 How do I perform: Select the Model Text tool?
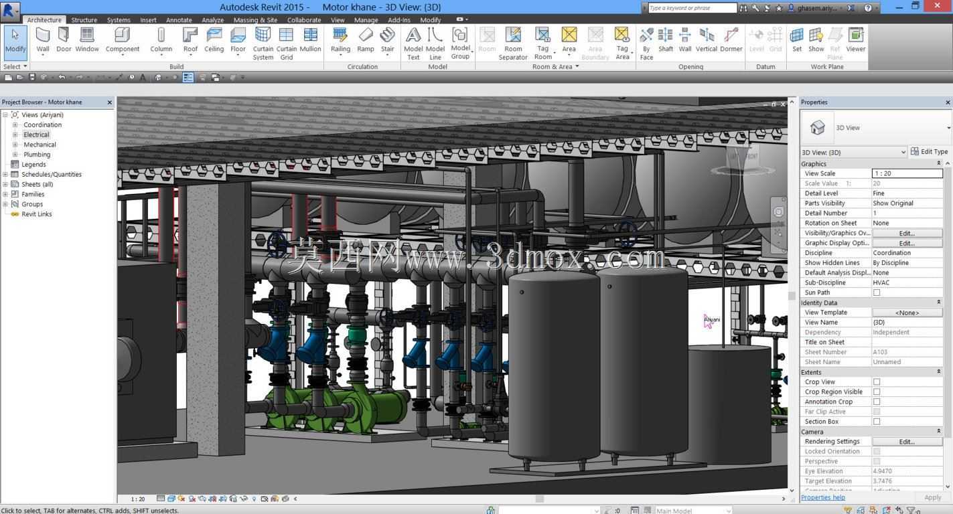[413, 44]
